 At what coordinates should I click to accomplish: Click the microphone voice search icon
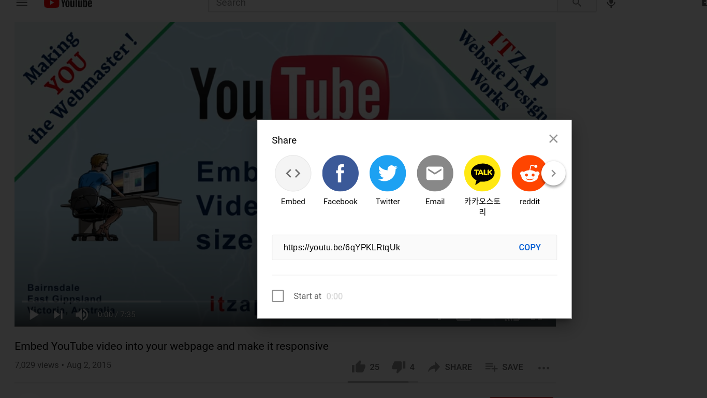611,4
